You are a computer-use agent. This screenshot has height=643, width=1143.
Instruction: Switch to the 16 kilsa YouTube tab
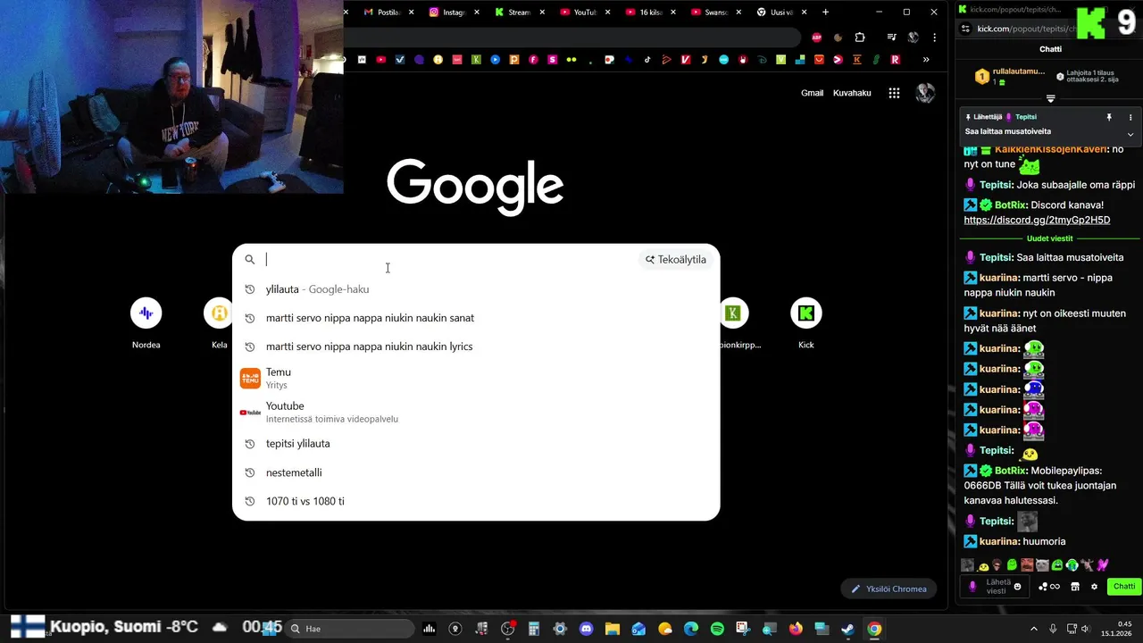point(649,12)
